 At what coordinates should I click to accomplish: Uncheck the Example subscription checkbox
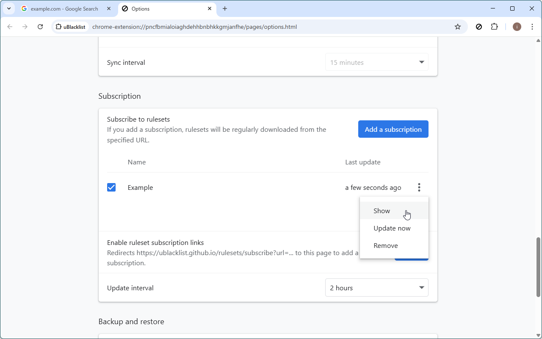click(111, 187)
